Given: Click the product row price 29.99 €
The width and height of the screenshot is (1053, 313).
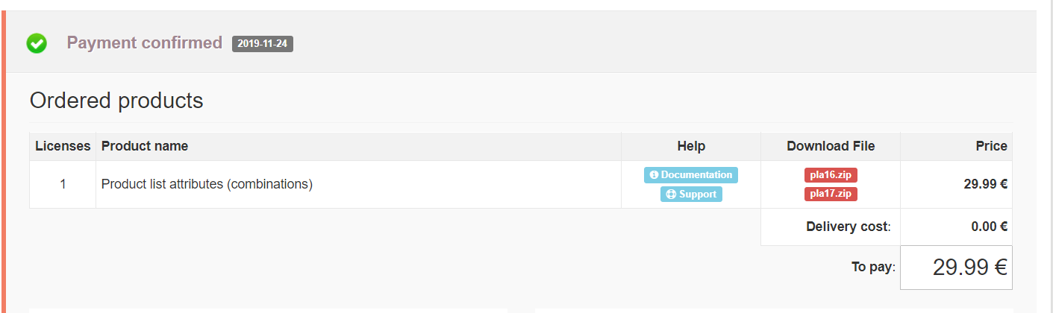Looking at the screenshot, I should point(985,184).
